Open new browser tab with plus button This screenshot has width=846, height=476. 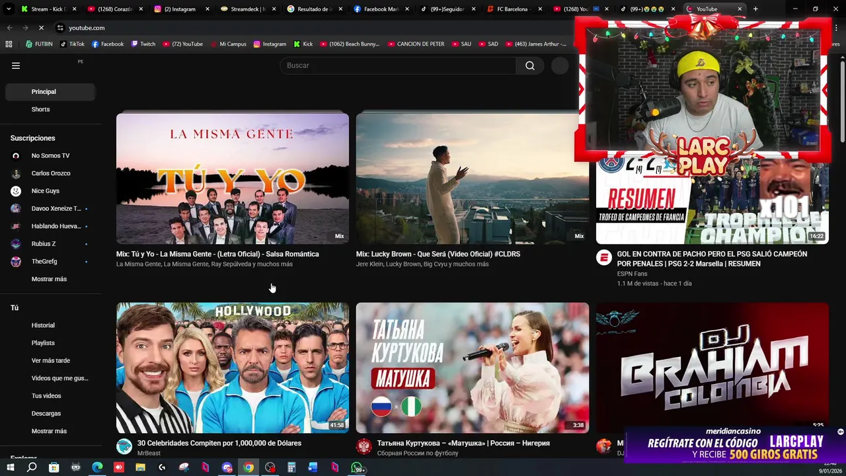755,9
